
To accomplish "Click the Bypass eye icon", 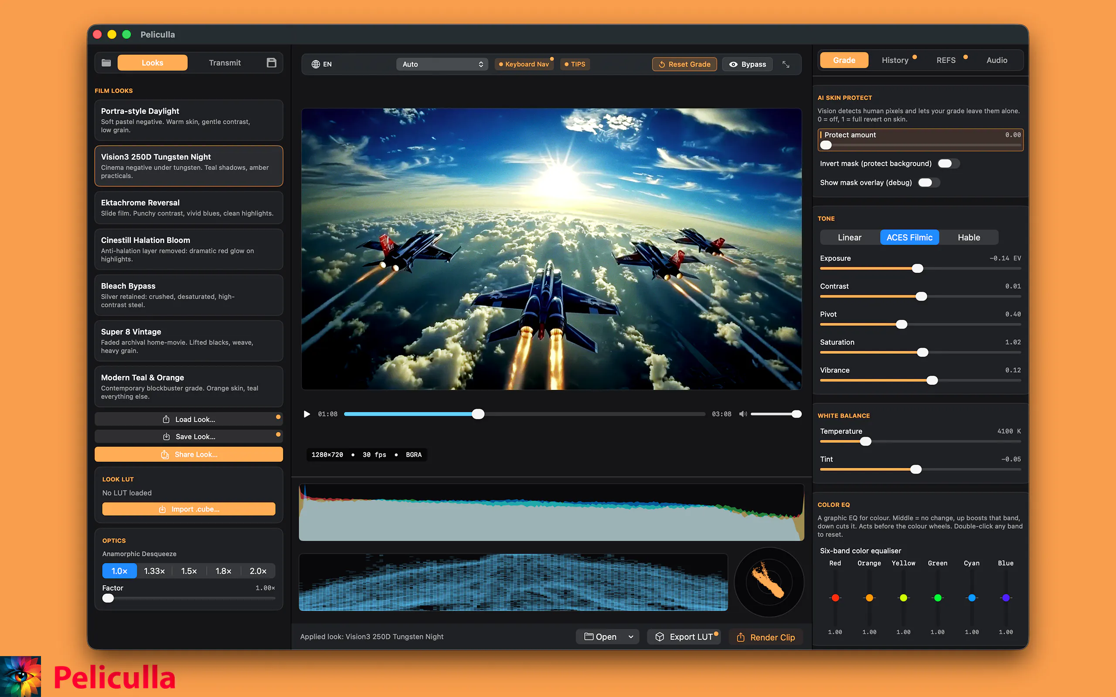I will [x=733, y=64].
